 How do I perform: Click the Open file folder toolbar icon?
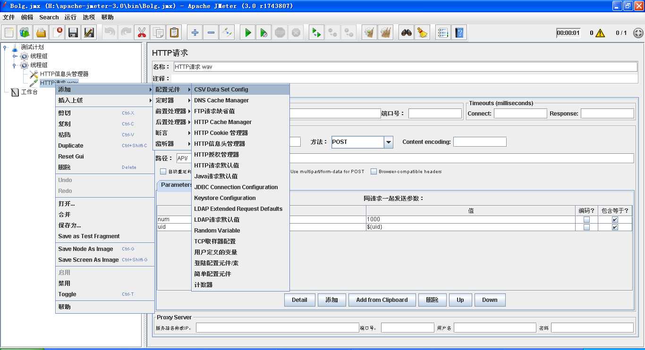tap(41, 33)
